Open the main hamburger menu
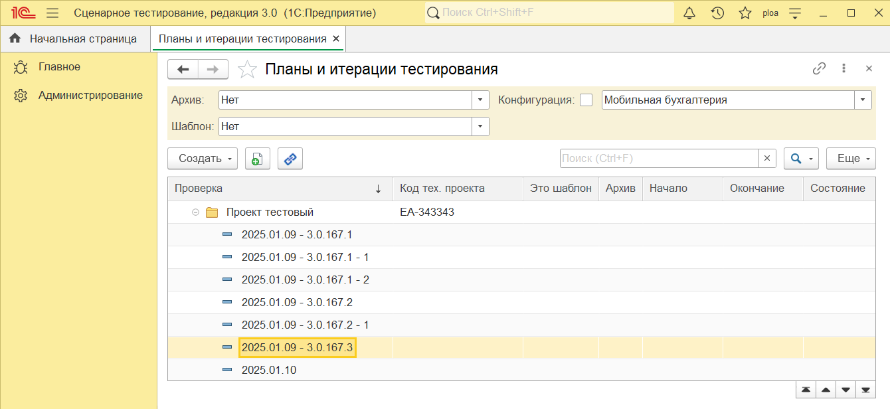The image size is (890, 409). (x=53, y=13)
